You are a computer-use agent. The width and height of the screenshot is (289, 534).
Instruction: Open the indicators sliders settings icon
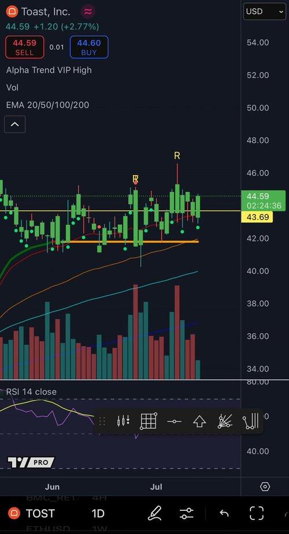click(x=187, y=513)
